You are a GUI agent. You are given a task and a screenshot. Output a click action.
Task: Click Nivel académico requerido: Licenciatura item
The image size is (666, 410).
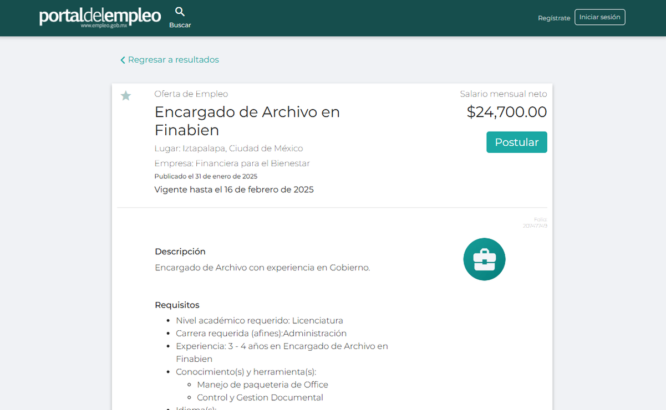(x=260, y=321)
